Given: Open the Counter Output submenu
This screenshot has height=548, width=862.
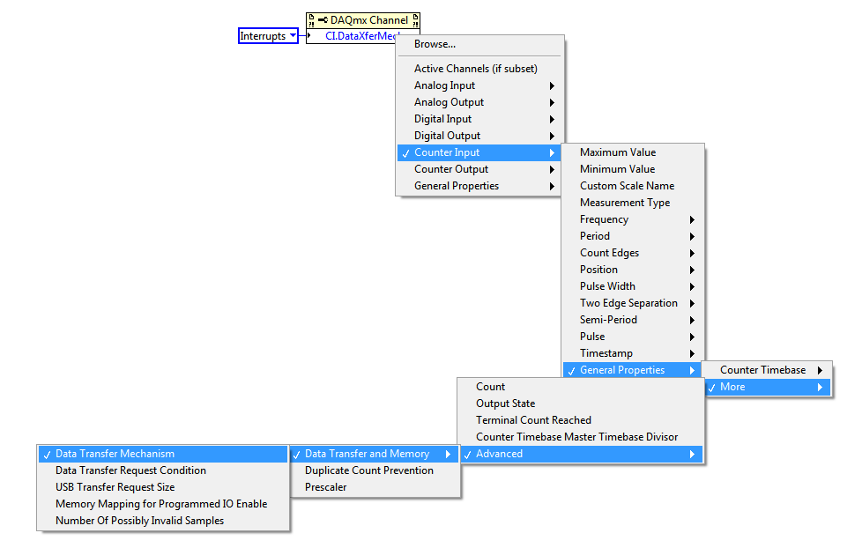Looking at the screenshot, I should pyautogui.click(x=479, y=169).
